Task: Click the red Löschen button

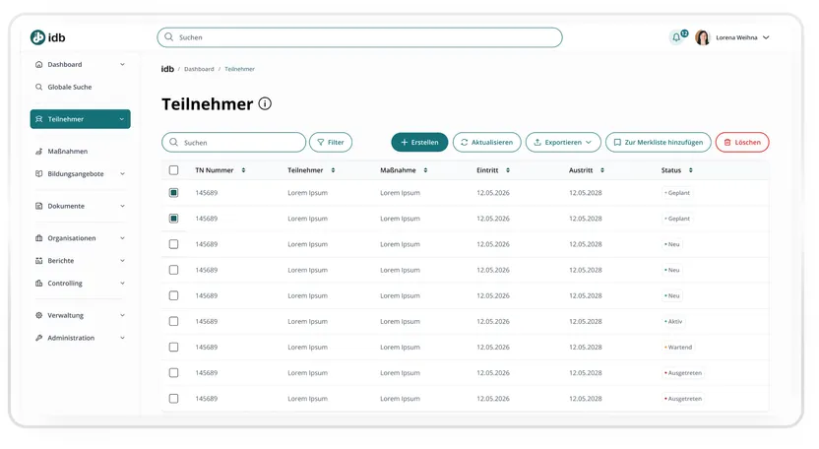Action: pyautogui.click(x=742, y=142)
